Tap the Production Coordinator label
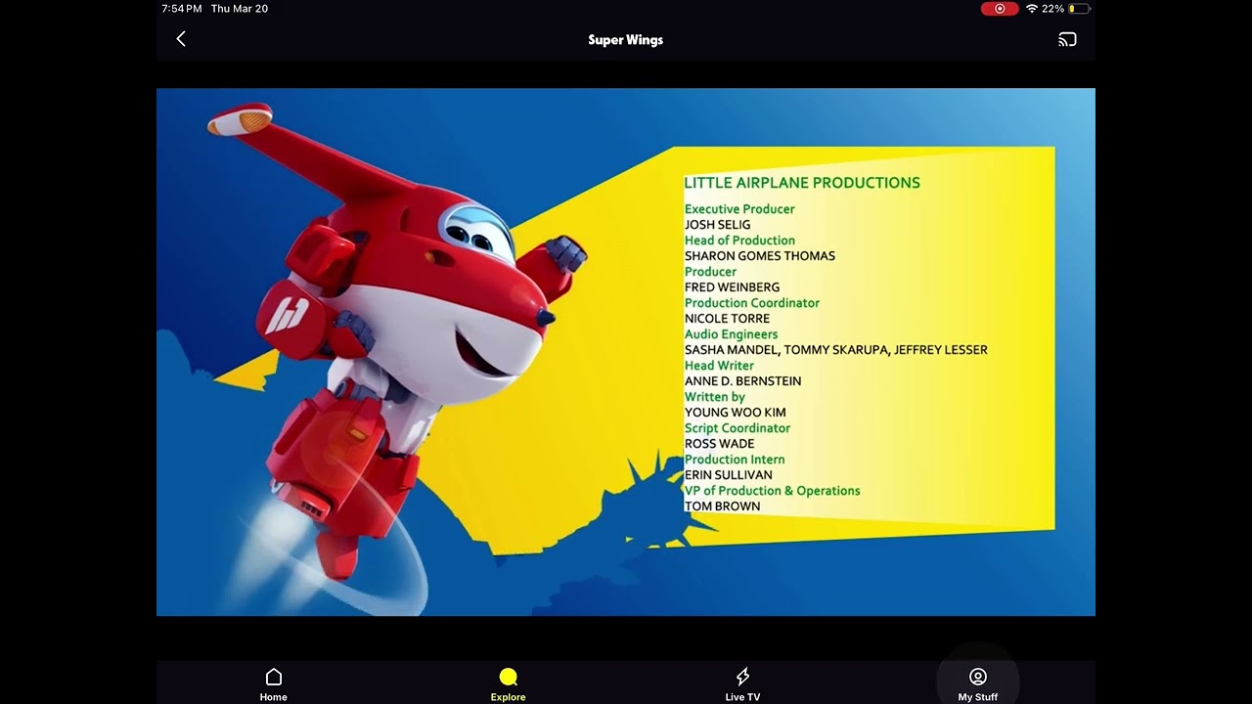Viewport: 1252px width, 704px height. 752,303
